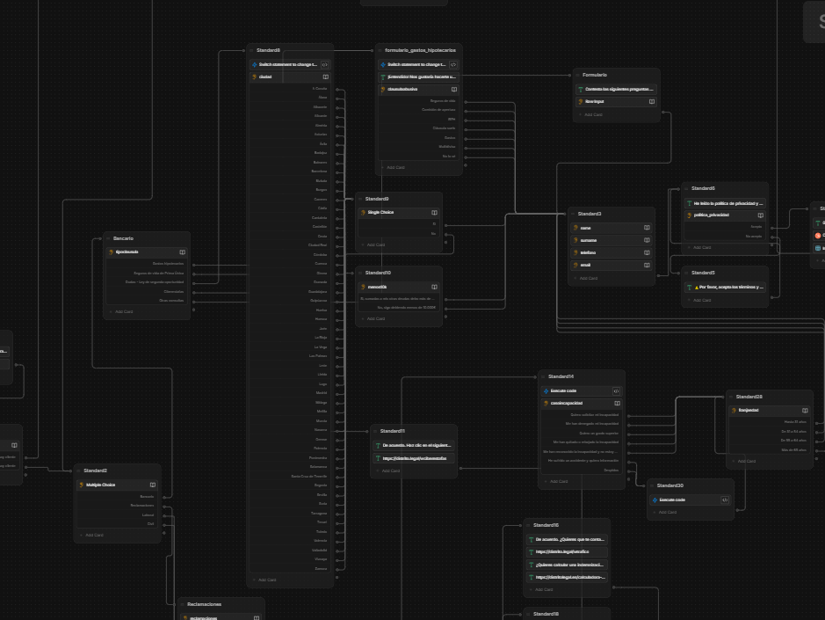Screen dimensions: 825x620
Task: Click book icon on the clausulaabusiva card
Action: pos(453,89)
